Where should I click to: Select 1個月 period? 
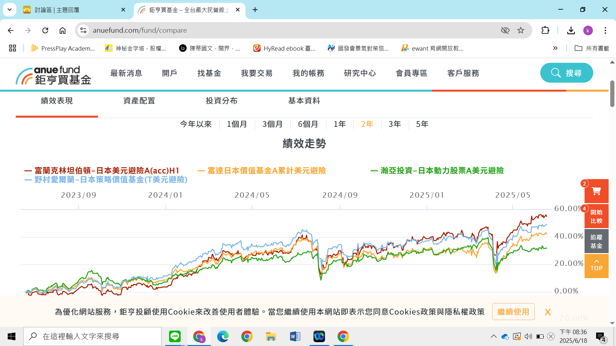(x=237, y=124)
